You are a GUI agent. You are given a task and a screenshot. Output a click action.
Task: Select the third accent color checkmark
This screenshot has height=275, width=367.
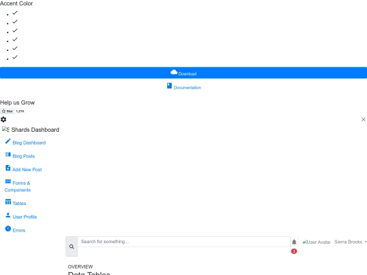pyautogui.click(x=15, y=31)
